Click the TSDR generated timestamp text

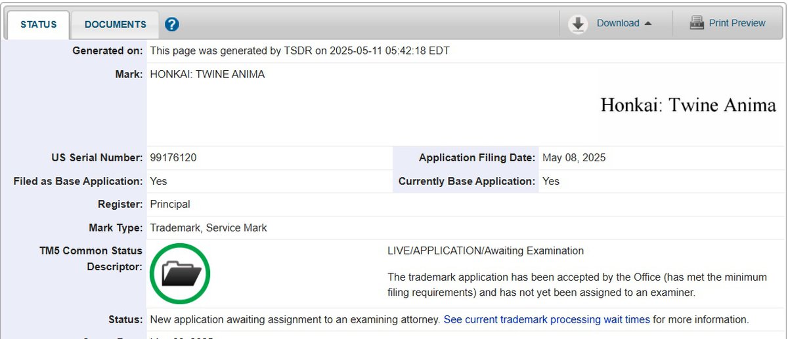click(299, 50)
